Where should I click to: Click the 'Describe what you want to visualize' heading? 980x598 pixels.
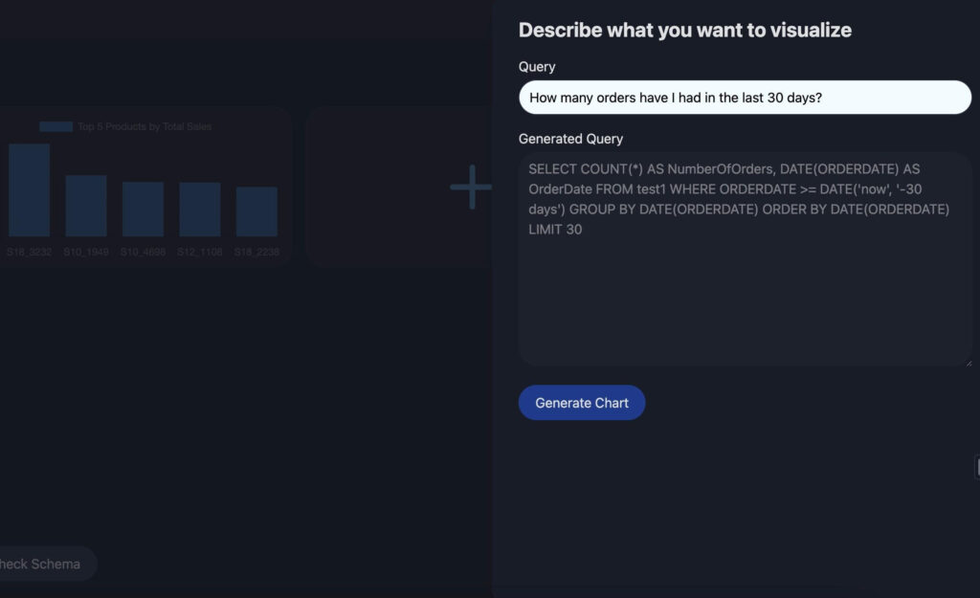tap(684, 30)
